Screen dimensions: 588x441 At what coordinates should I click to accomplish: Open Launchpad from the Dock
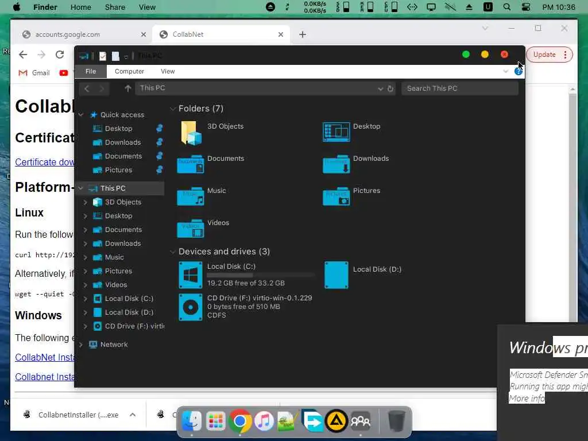[x=216, y=421]
